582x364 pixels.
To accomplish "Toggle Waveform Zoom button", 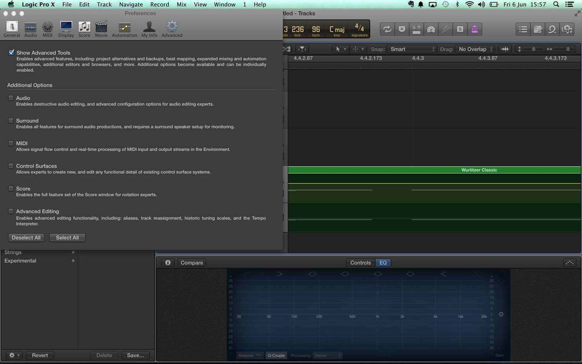I will click(x=505, y=49).
